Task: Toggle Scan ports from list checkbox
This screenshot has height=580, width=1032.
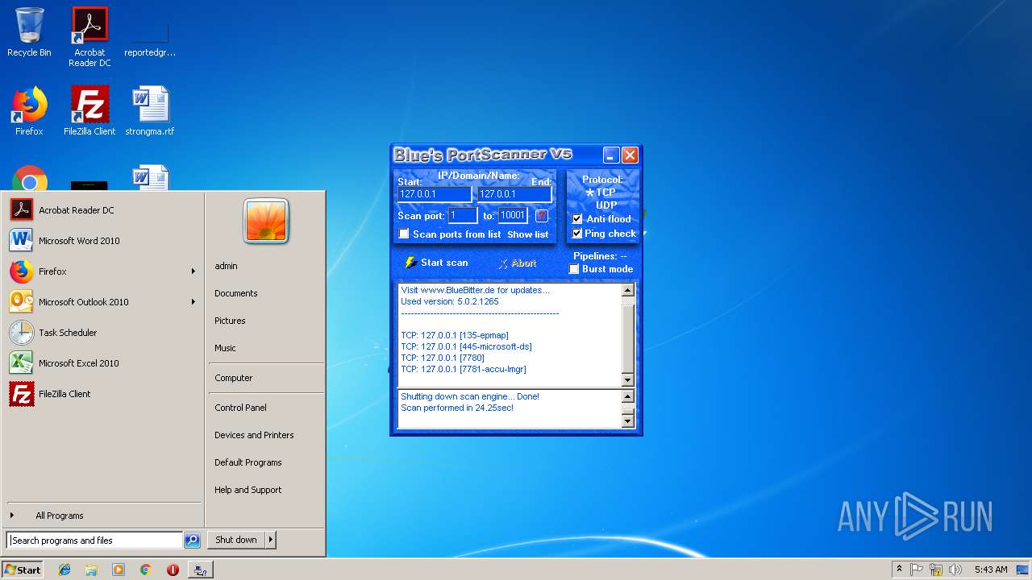Action: point(405,234)
